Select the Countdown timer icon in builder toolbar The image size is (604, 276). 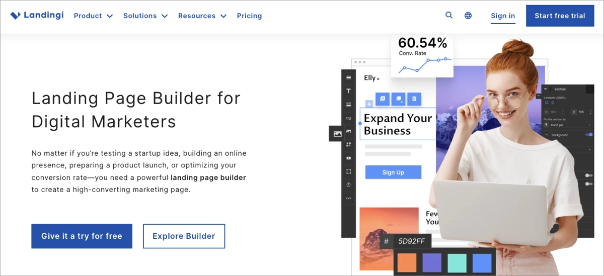click(348, 185)
